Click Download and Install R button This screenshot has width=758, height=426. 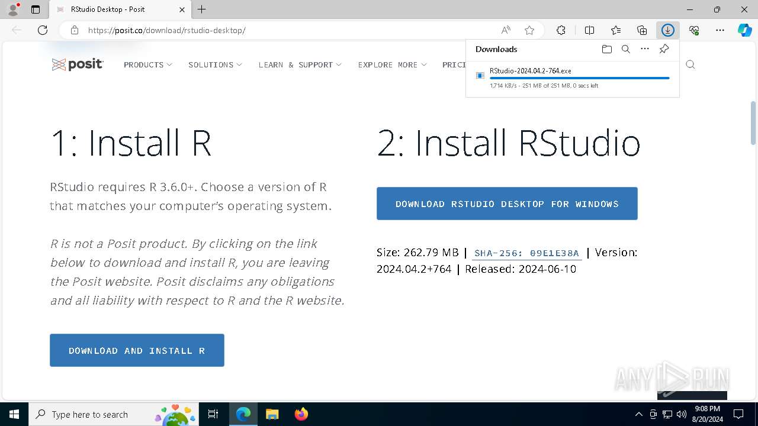coord(137,350)
